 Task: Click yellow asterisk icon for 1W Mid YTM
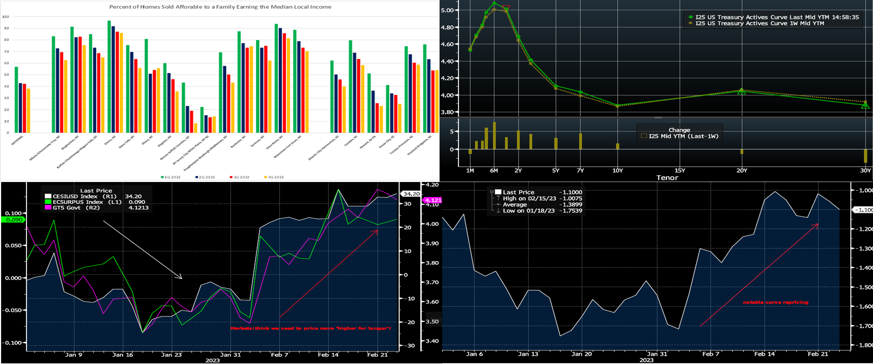(690, 23)
